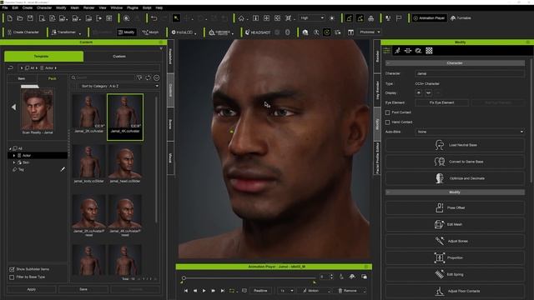Click the Load Neutral Base button
Image resolution: width=534 pixels, height=300 pixels.
coord(455,145)
